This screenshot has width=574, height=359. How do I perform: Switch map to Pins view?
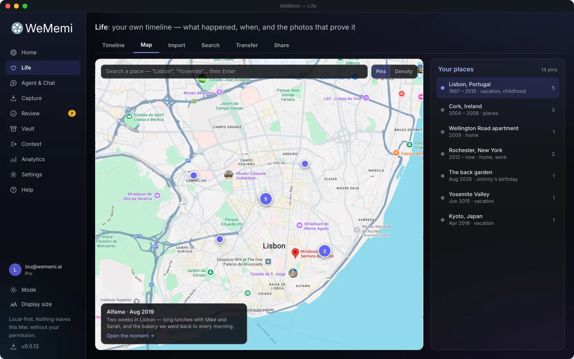[381, 71]
